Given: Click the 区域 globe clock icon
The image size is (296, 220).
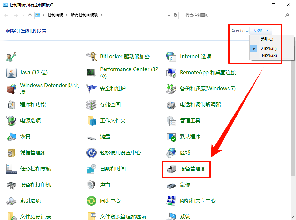Looking at the screenshot, I should coord(171,153).
